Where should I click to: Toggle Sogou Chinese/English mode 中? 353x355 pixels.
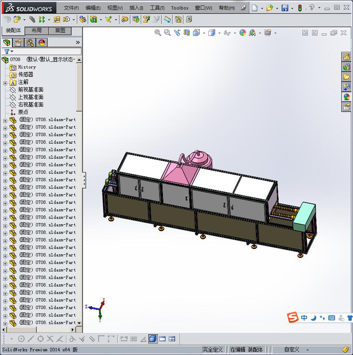[304, 318]
